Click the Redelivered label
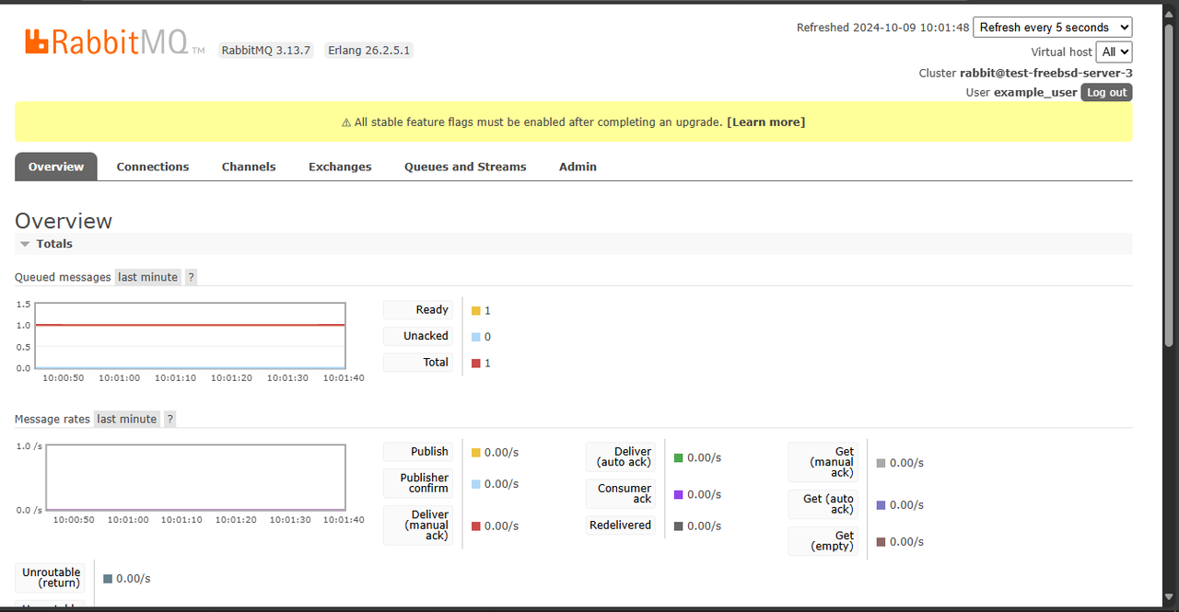The height and width of the screenshot is (612, 1179). click(x=621, y=525)
